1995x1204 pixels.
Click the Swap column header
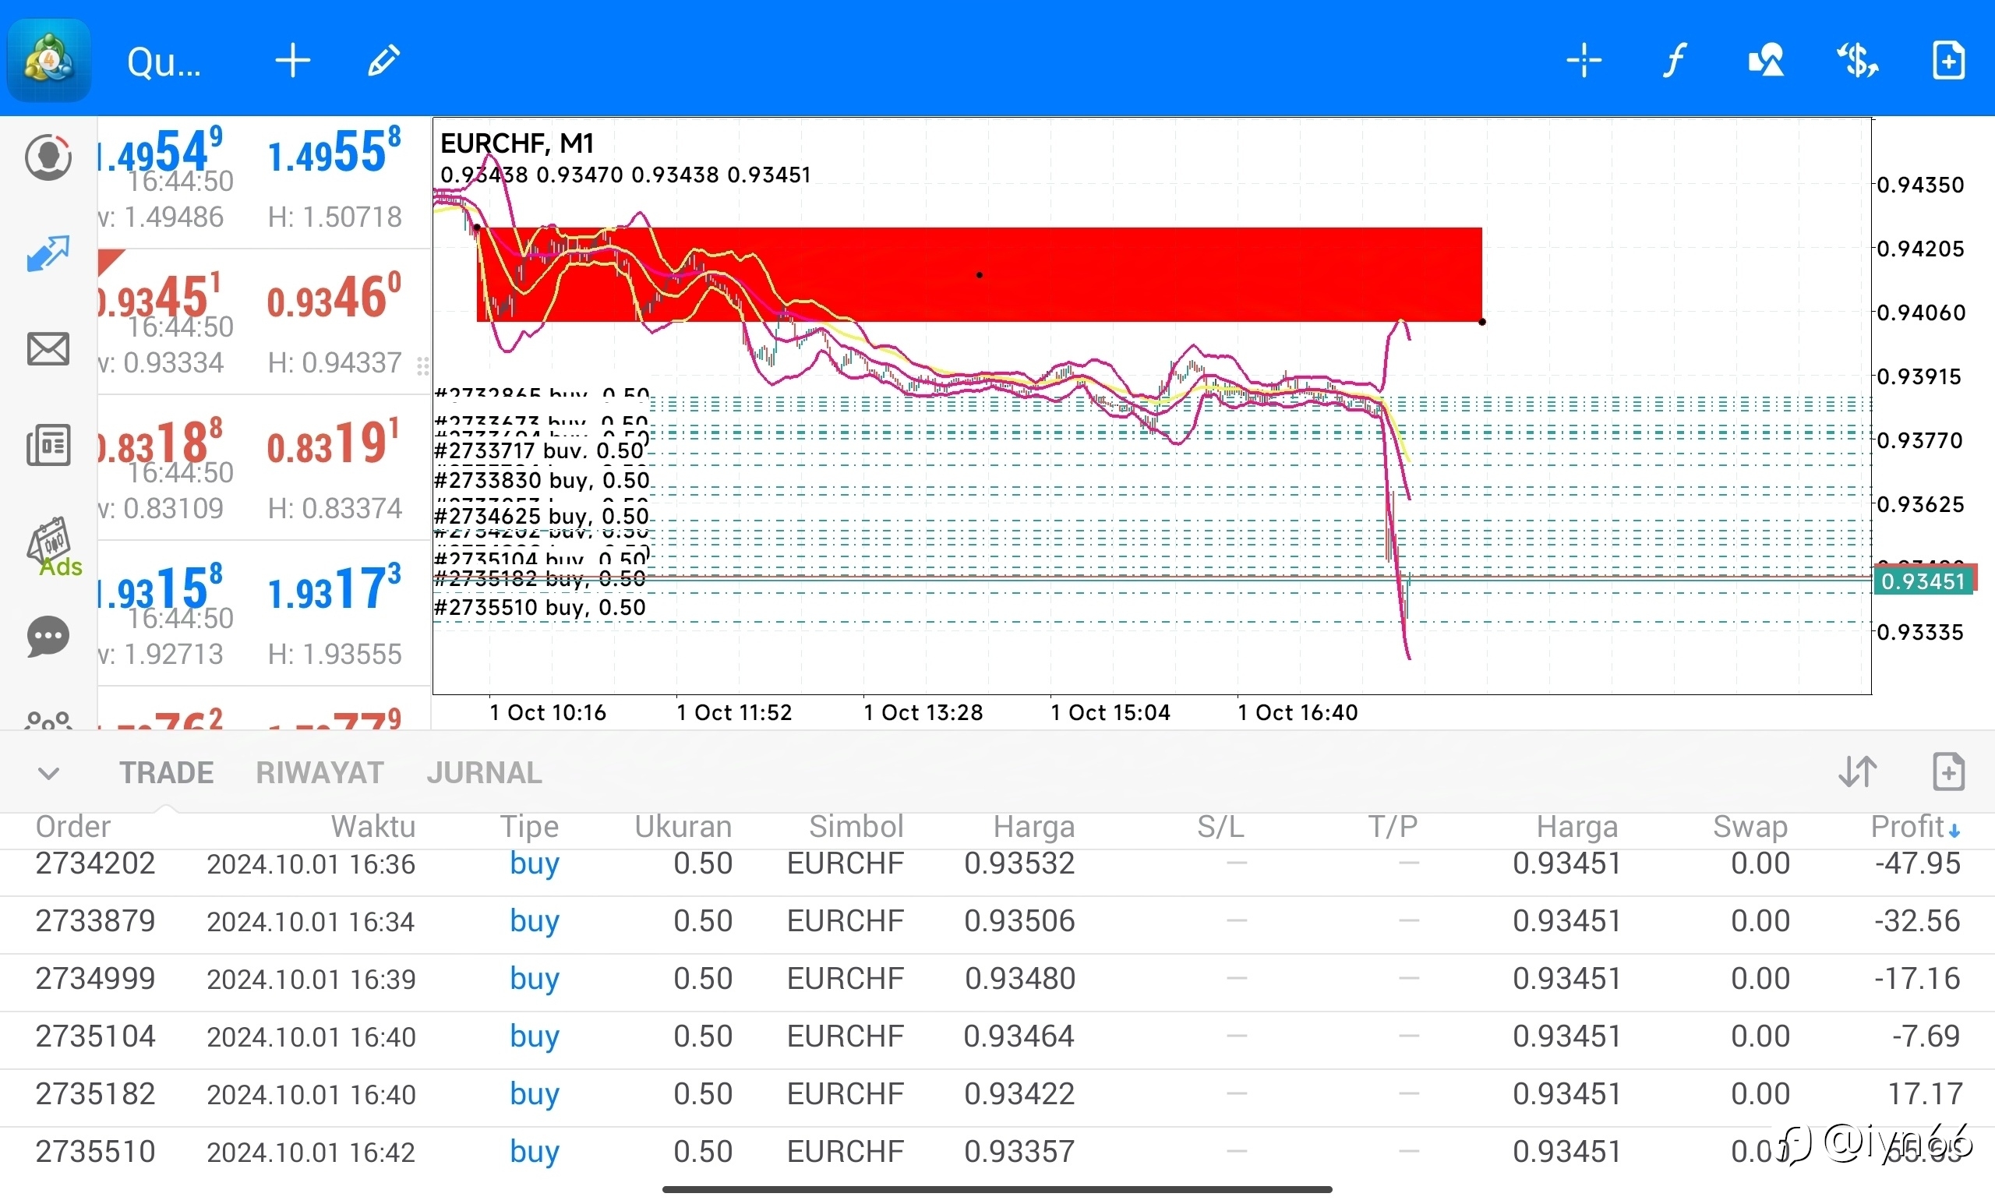[x=1750, y=827]
